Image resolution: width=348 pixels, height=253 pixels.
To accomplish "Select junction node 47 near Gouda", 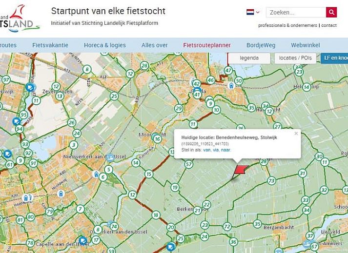I will (228, 71).
